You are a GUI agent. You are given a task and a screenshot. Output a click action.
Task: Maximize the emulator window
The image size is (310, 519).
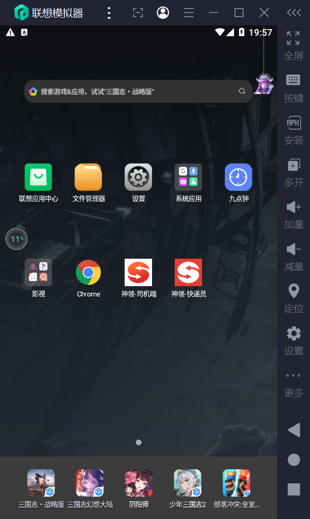(x=239, y=12)
